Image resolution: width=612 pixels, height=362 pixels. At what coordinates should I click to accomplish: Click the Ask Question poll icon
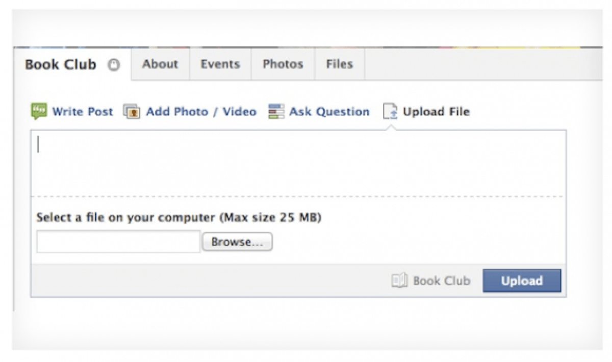276,112
